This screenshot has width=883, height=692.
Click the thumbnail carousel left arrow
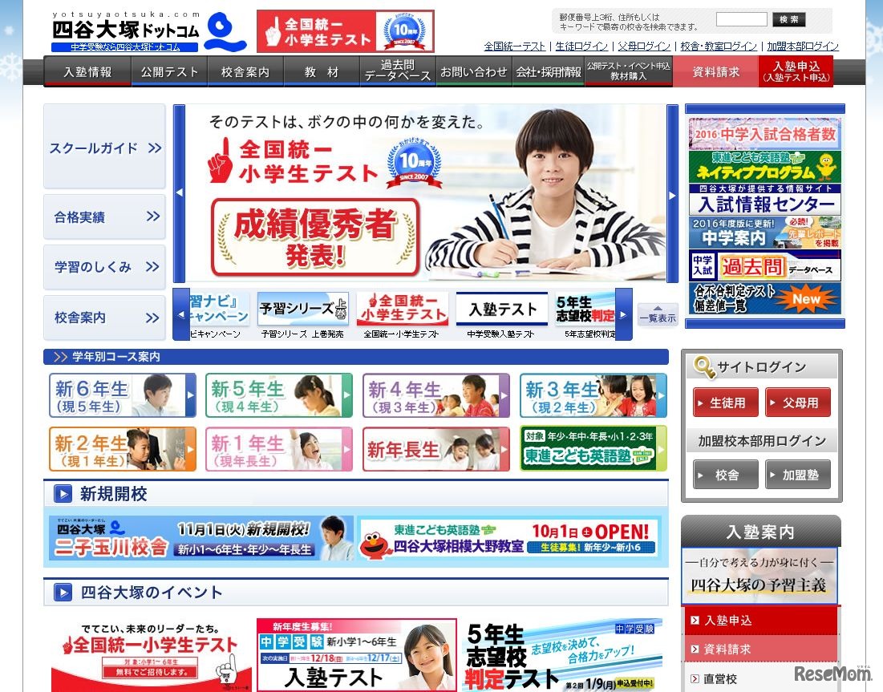[x=180, y=314]
